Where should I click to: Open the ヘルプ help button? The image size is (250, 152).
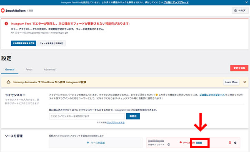pos(240,10)
